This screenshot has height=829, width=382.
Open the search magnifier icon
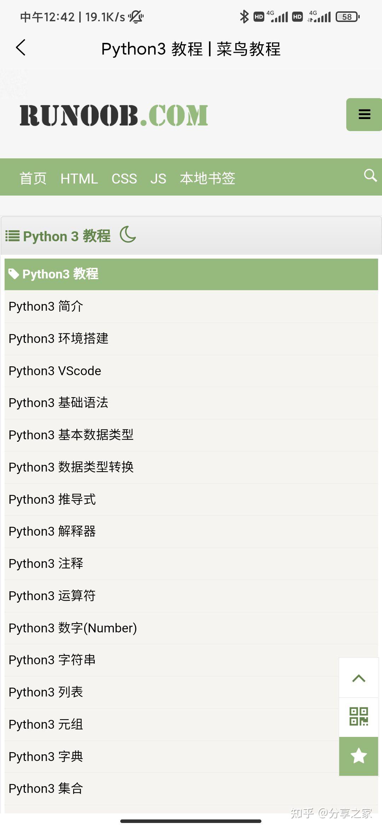coord(370,175)
